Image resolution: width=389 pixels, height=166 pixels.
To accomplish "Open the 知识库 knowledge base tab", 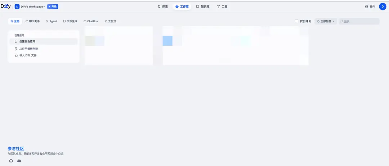I will [x=203, y=7].
